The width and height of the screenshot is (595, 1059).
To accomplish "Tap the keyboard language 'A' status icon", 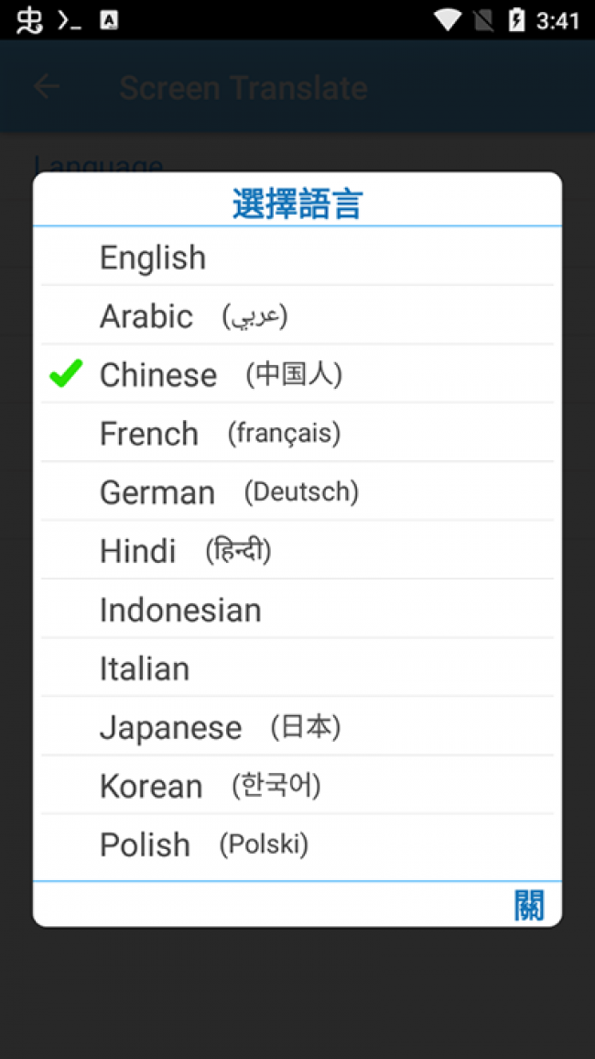I will tap(109, 20).
